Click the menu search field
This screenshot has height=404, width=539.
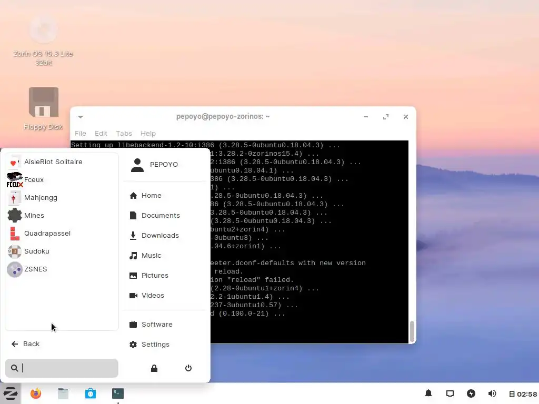pyautogui.click(x=62, y=368)
